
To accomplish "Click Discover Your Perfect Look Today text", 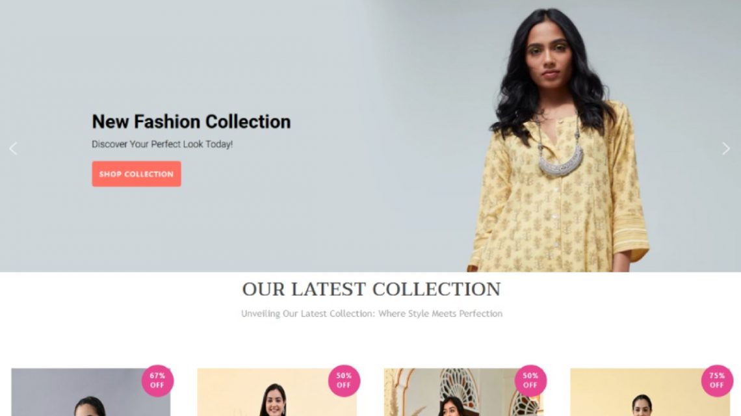I will (162, 144).
